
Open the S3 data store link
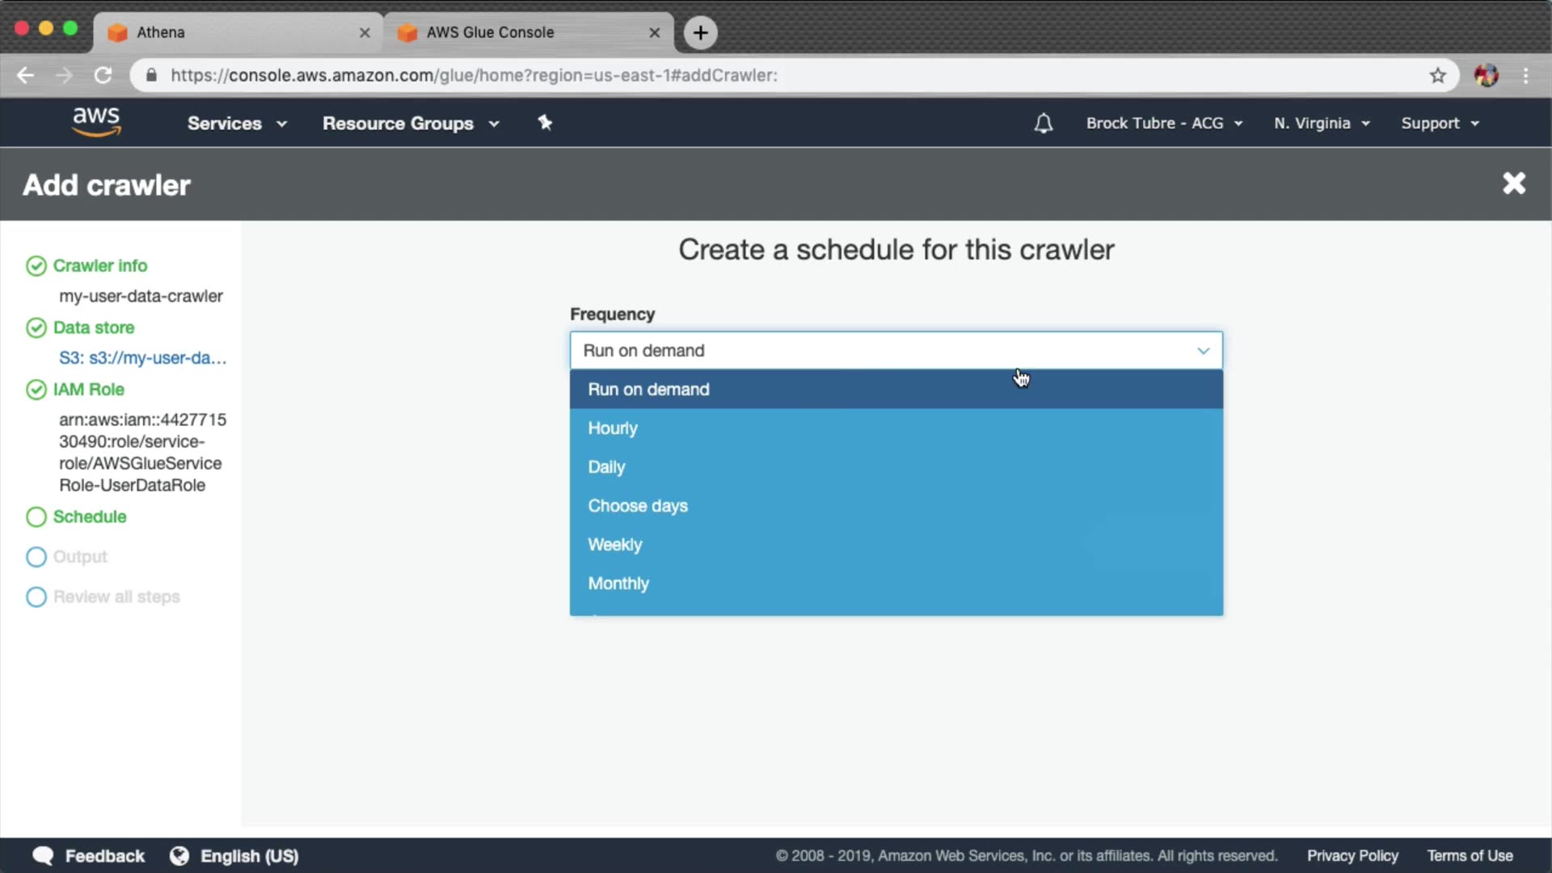[x=142, y=358]
